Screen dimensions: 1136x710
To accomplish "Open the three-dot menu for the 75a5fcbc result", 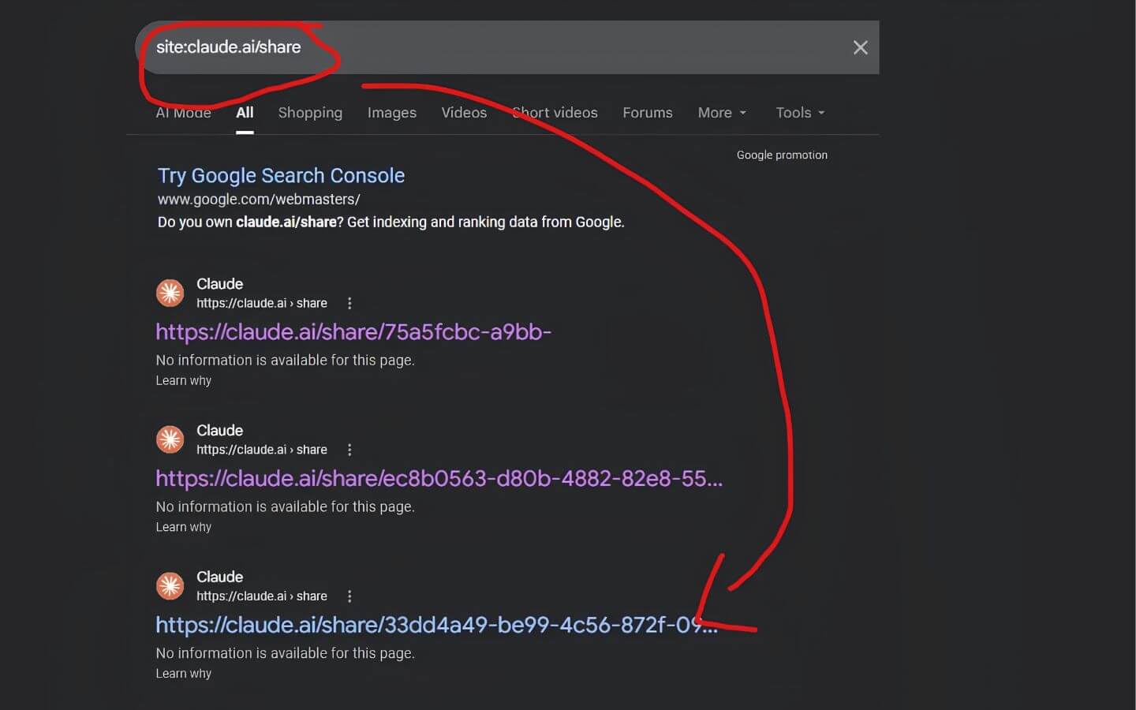I will [349, 303].
